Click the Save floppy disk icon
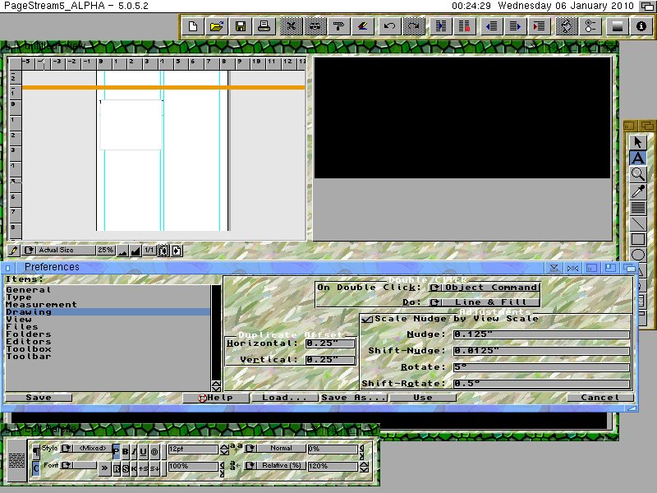Screen dimensions: 657x493 coord(240,26)
